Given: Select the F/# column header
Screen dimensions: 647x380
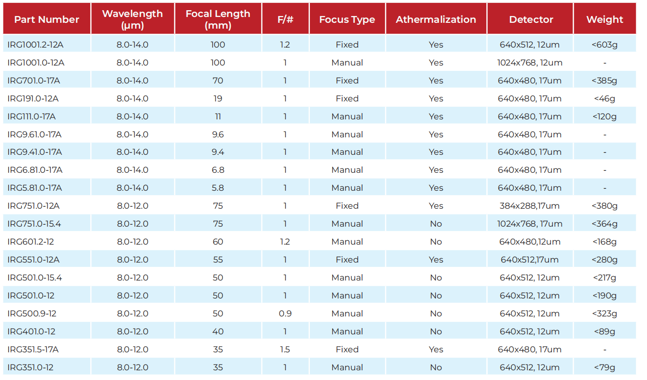Looking at the screenshot, I should click(285, 19).
